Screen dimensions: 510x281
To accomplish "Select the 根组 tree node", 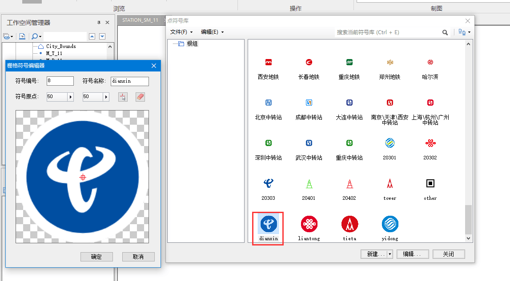I will click(192, 44).
